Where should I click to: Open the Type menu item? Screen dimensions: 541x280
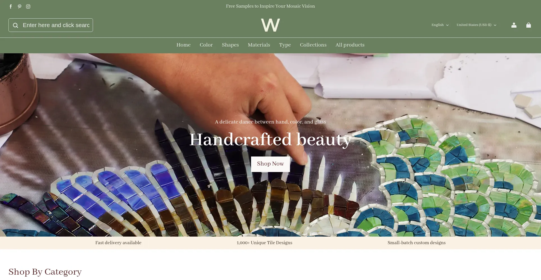click(x=285, y=45)
